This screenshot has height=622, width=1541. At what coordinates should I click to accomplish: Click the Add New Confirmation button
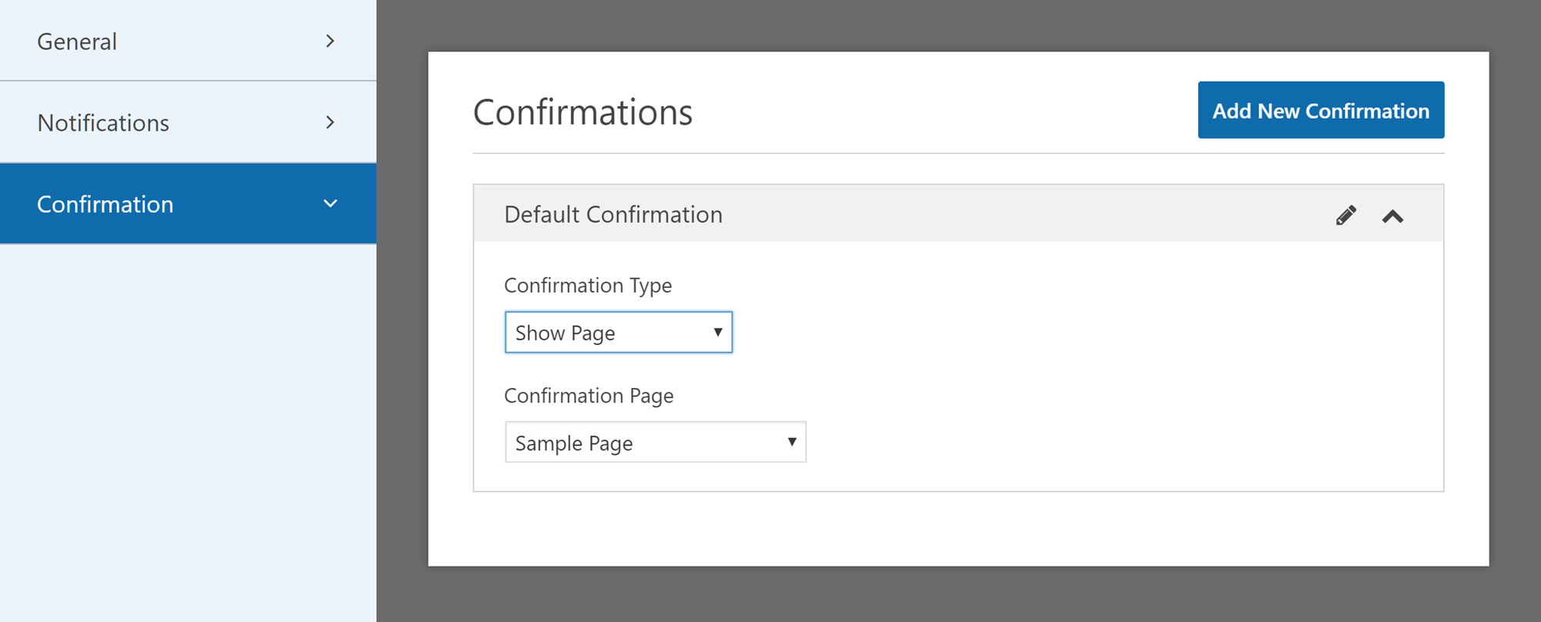tap(1321, 110)
